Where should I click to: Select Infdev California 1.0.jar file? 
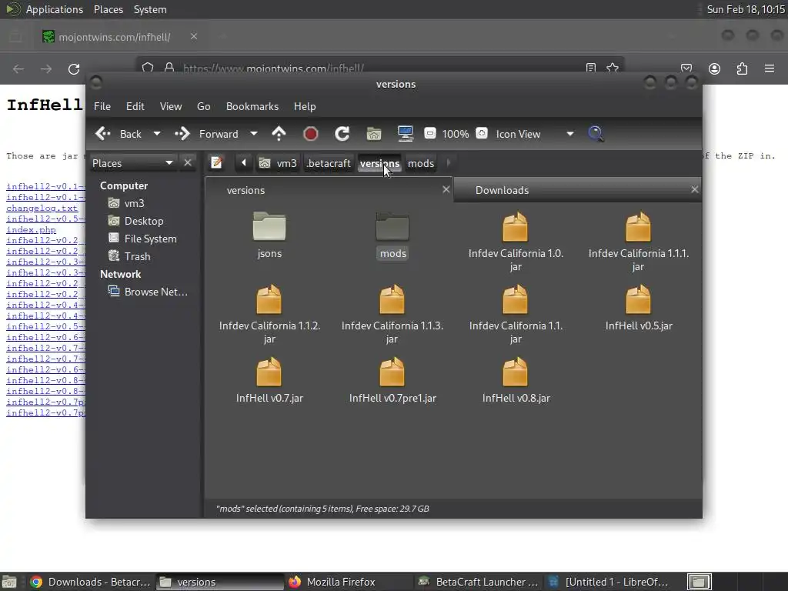point(516,242)
